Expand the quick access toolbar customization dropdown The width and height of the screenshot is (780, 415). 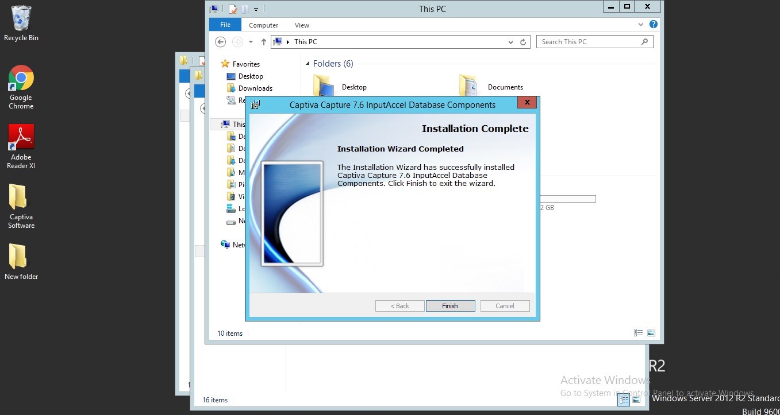point(256,9)
